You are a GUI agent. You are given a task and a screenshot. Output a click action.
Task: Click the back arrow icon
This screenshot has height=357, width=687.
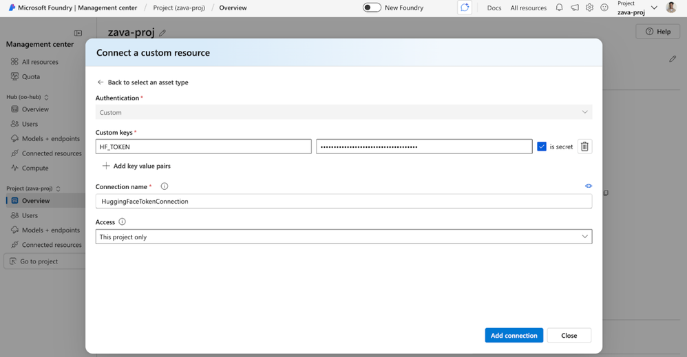[x=101, y=82]
